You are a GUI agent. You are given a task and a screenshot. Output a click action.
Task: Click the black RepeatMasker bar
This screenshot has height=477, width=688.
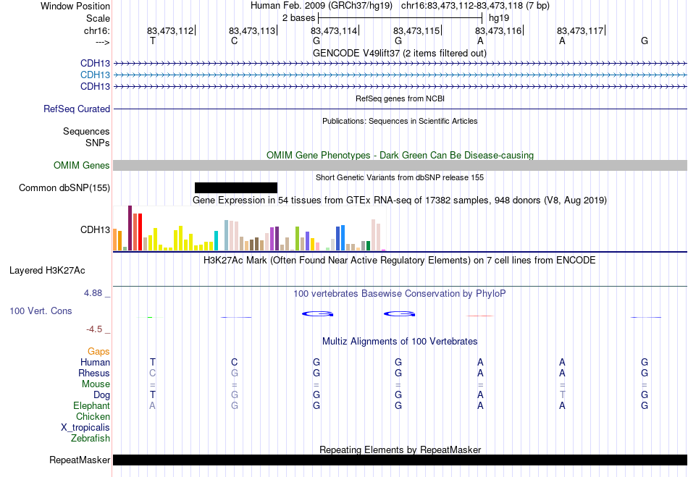pos(400,460)
